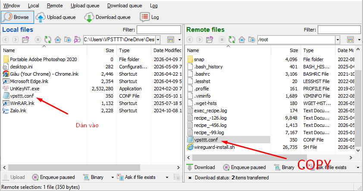363x191 pixels.
Task: Open remote view mode icon
Action: pos(350,40)
